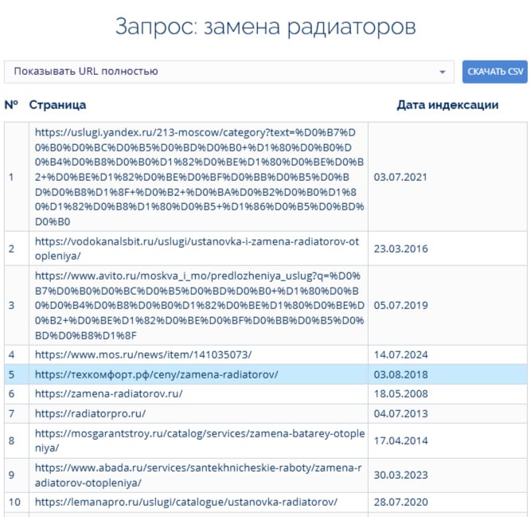Screen dimensions: 531x517
Task: Open the техкомфорт.рф zamena-radiatorov link
Action: click(x=156, y=374)
